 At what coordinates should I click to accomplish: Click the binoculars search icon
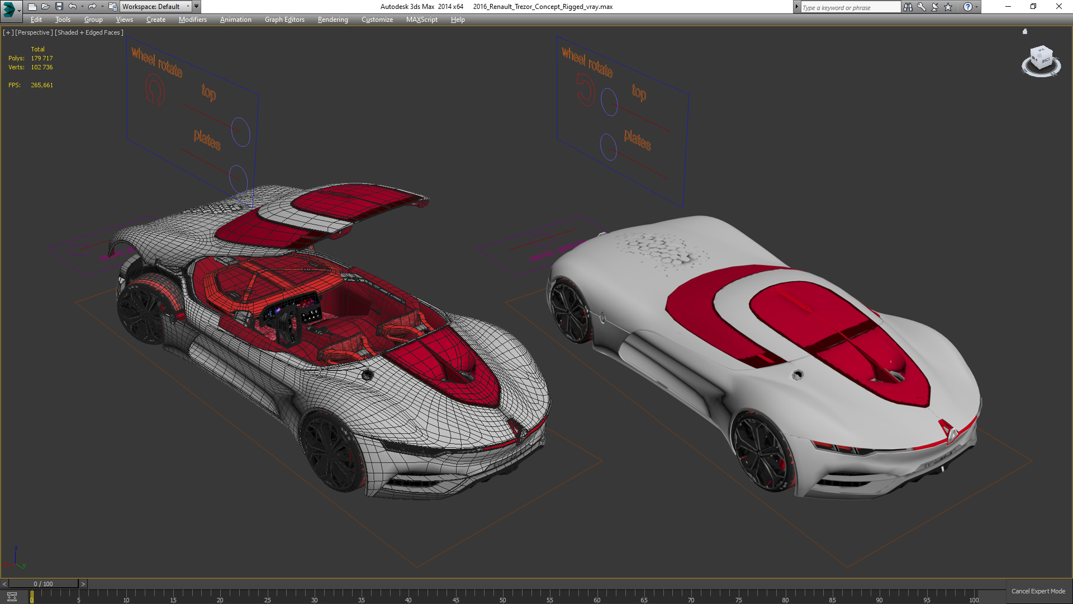click(908, 7)
